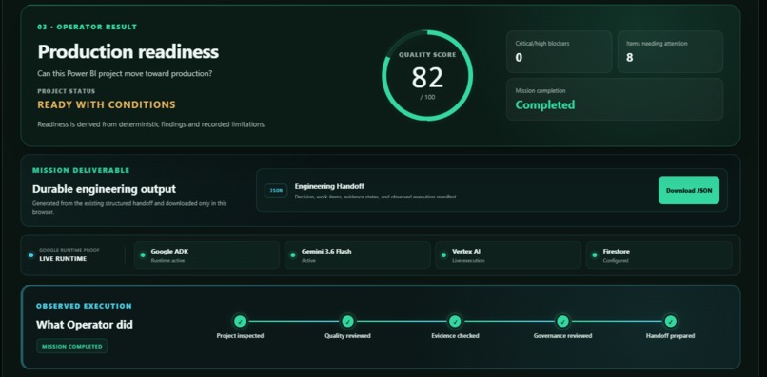767x377 pixels.
Task: Open the Items needing attention card
Action: click(670, 52)
